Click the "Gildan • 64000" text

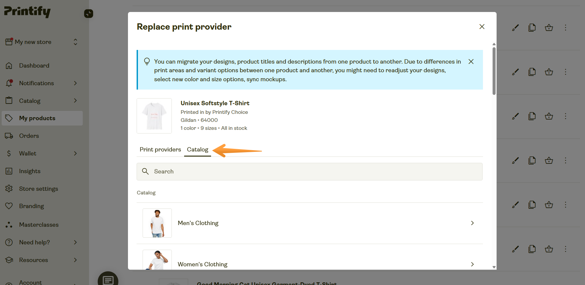click(x=199, y=120)
